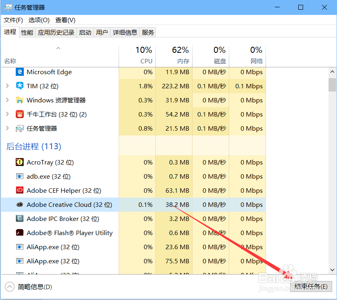The height and width of the screenshot is (300, 337).
Task: Maximize the Task Manager window
Action: click(x=301, y=7)
